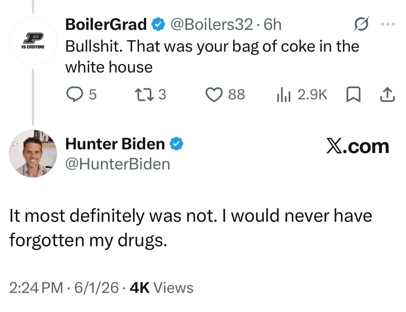
Task: Open Hunter Biden's profile photo
Action: (x=33, y=154)
